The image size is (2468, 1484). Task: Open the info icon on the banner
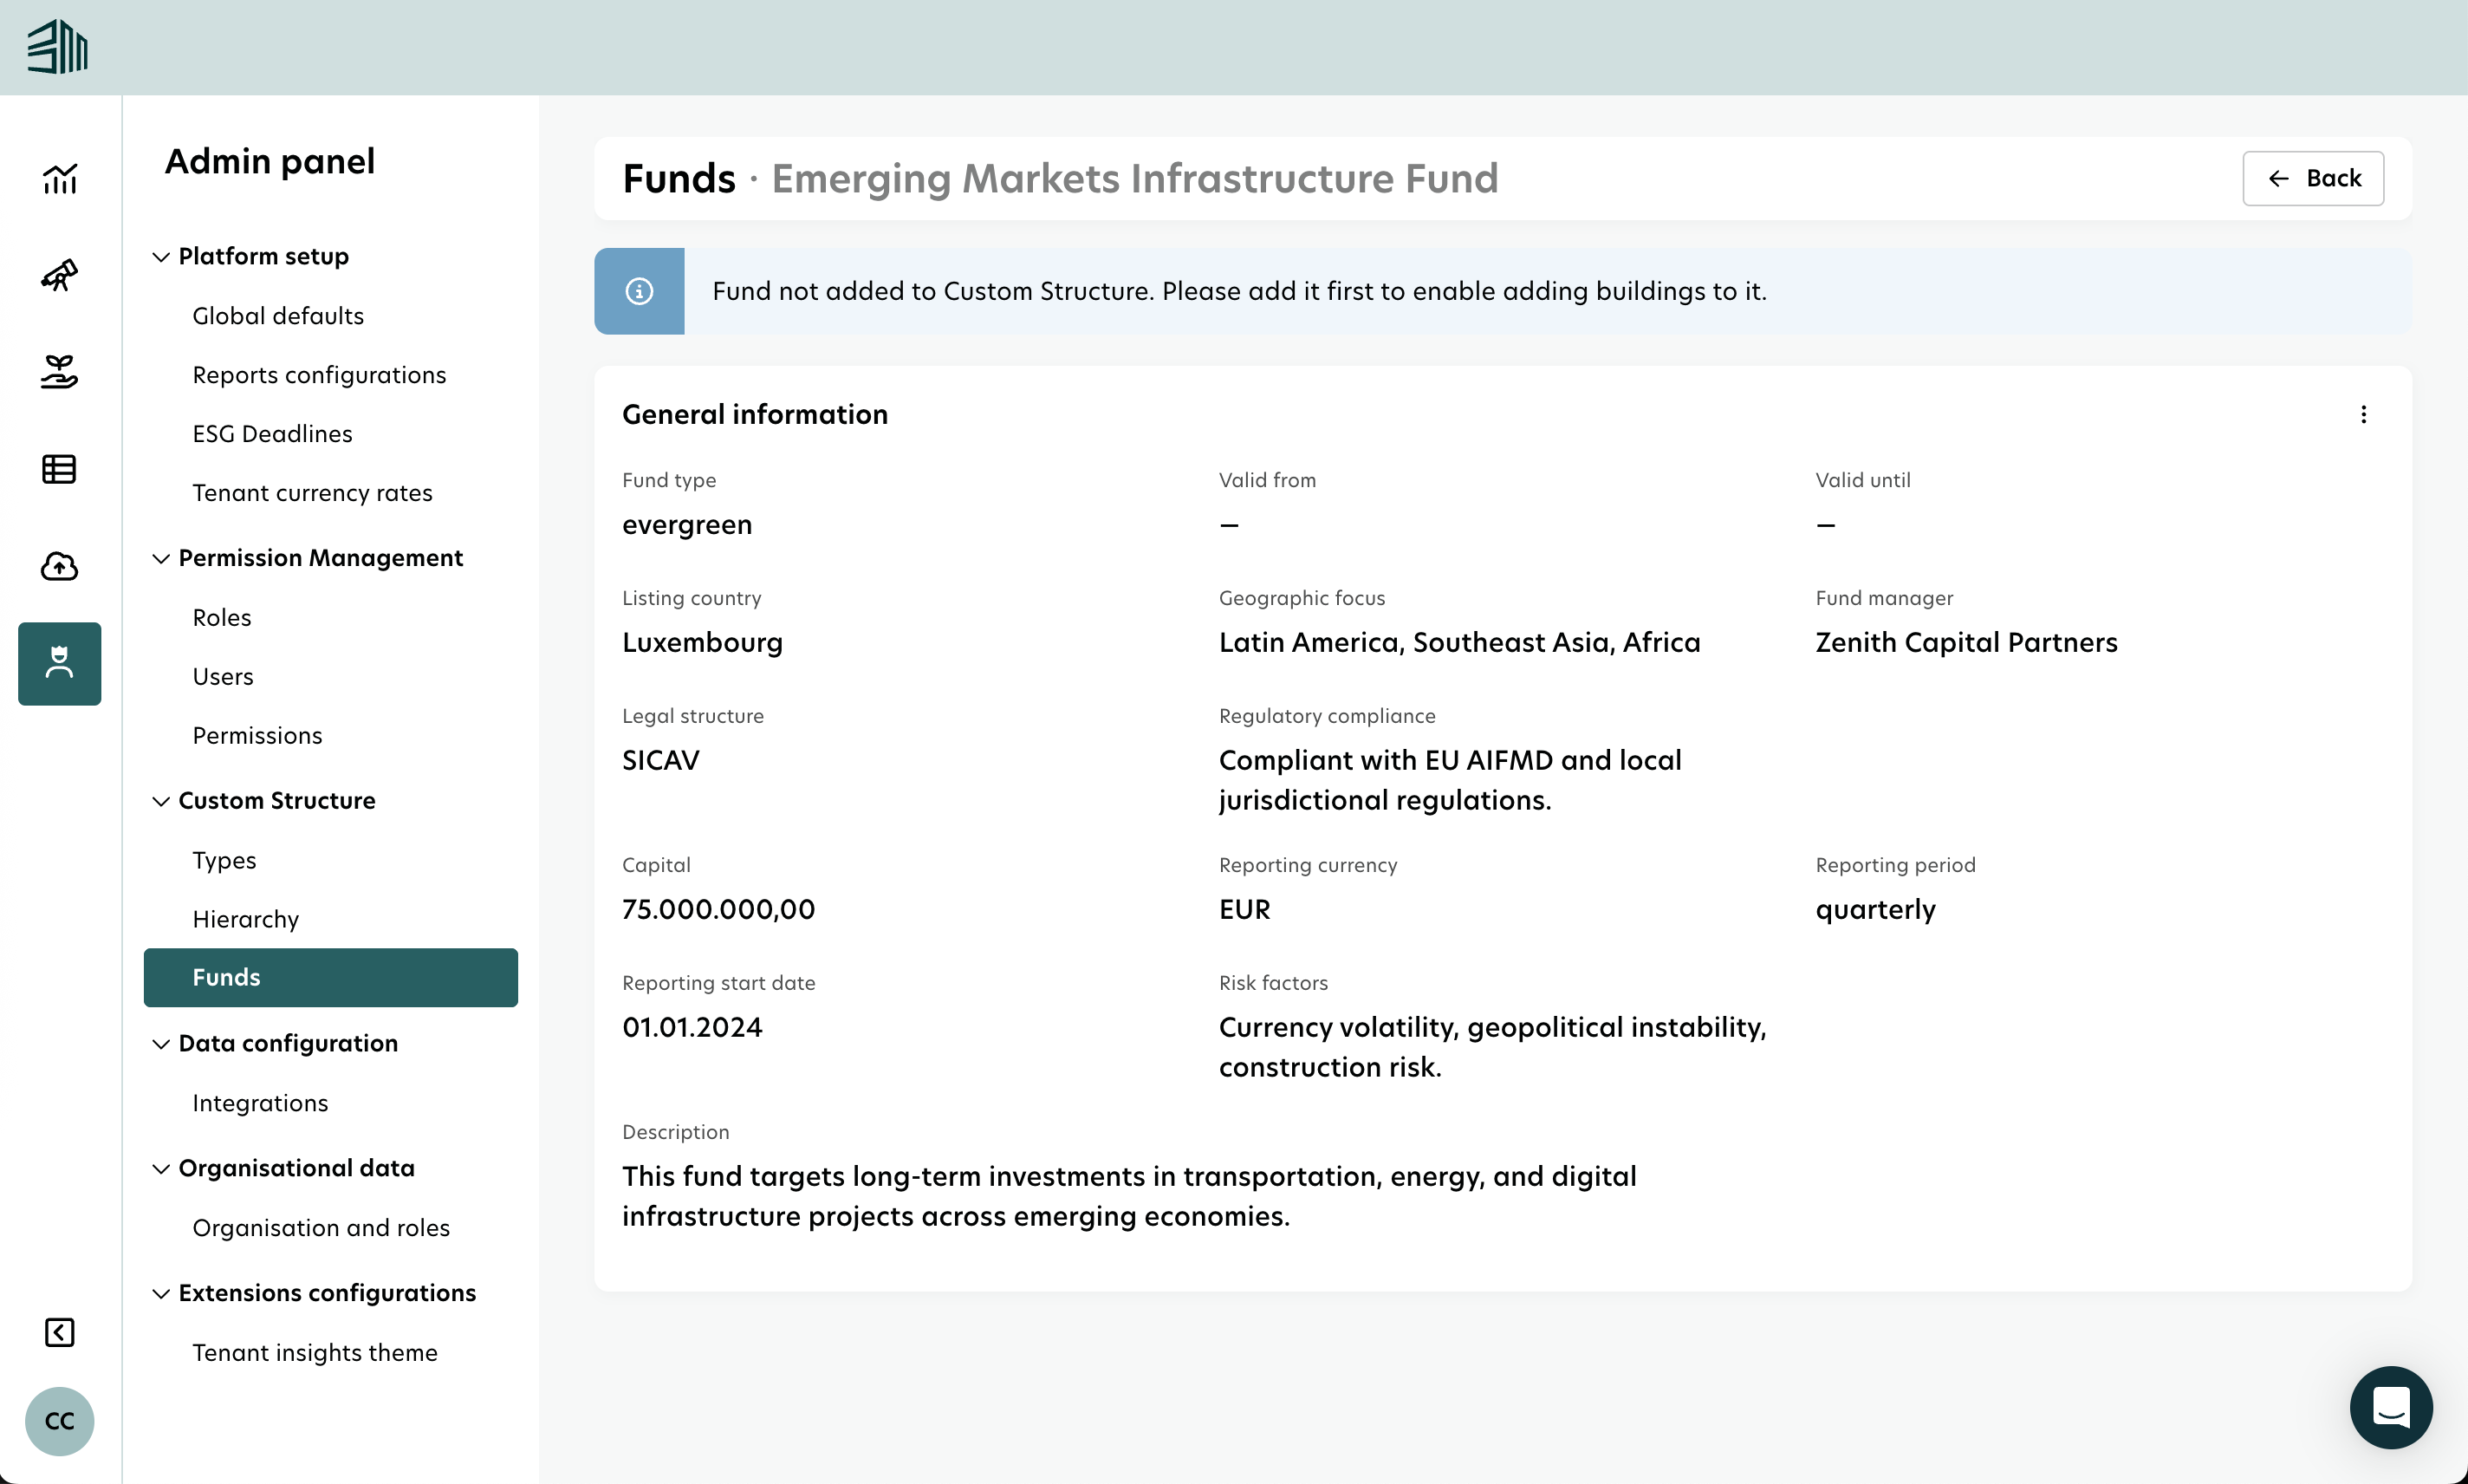click(639, 291)
